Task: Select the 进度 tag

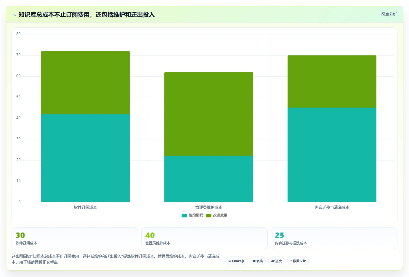Action: (276, 261)
